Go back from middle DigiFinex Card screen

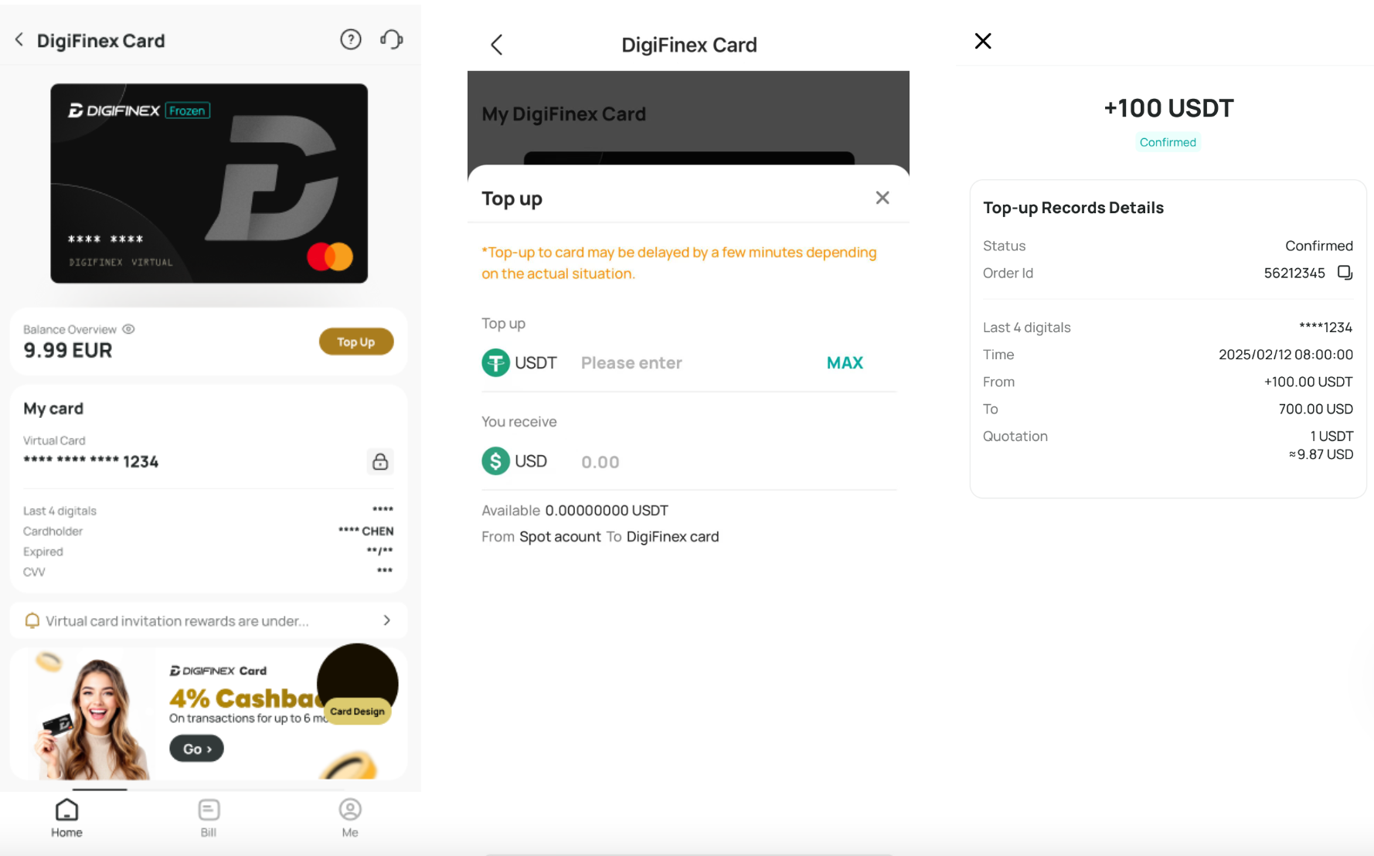tap(497, 45)
